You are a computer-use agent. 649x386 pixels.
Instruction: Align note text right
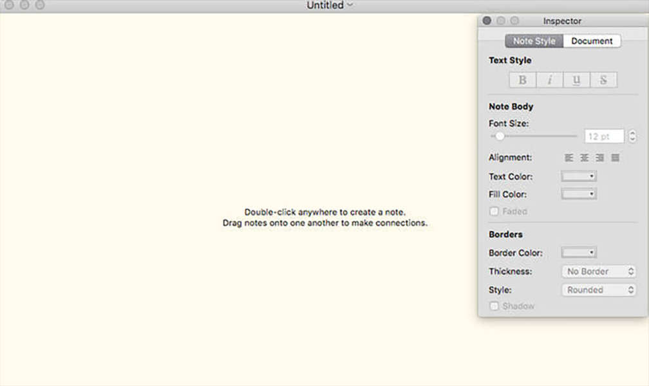600,158
